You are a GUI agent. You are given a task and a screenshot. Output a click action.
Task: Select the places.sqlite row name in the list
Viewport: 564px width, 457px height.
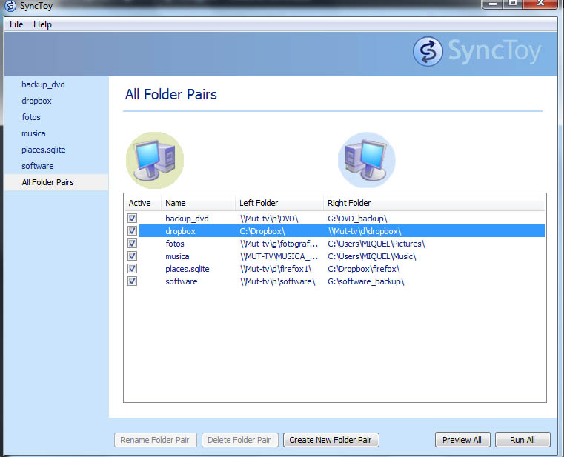click(x=188, y=269)
